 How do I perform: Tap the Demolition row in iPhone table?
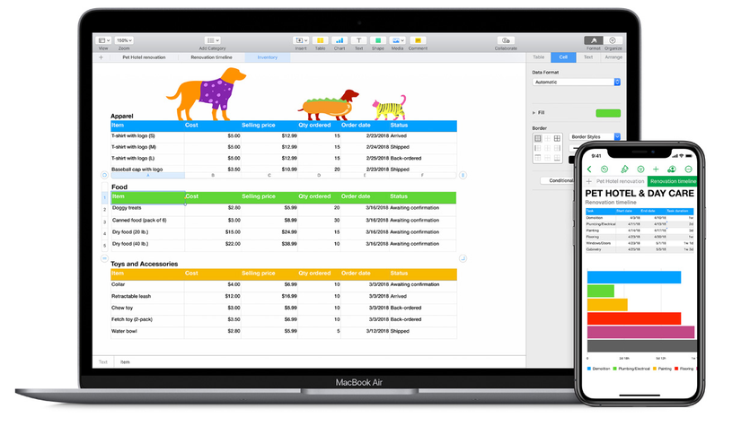click(640, 218)
